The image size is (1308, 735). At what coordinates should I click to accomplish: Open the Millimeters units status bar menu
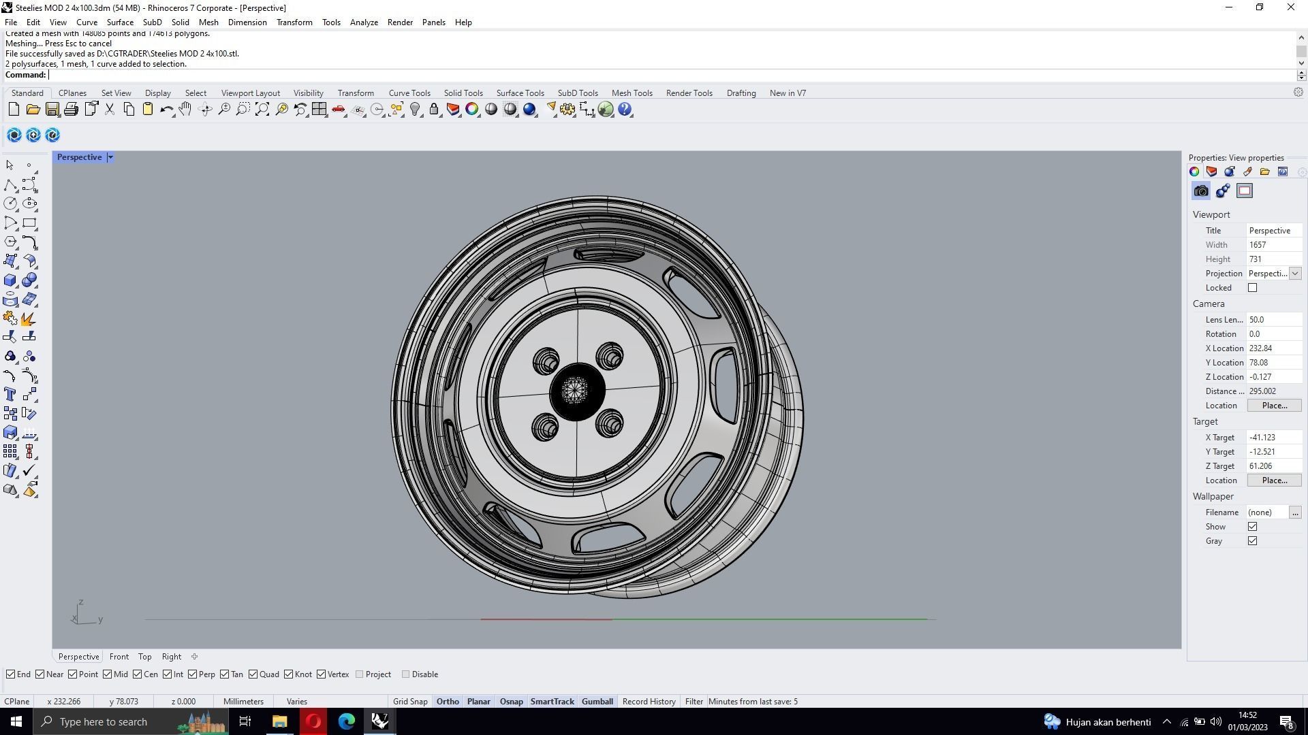click(x=243, y=702)
